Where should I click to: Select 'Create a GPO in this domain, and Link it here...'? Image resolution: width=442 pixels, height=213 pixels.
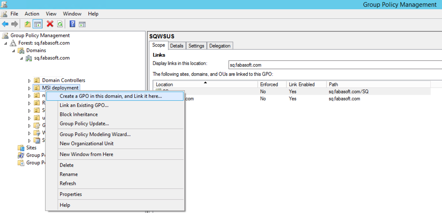click(x=110, y=96)
